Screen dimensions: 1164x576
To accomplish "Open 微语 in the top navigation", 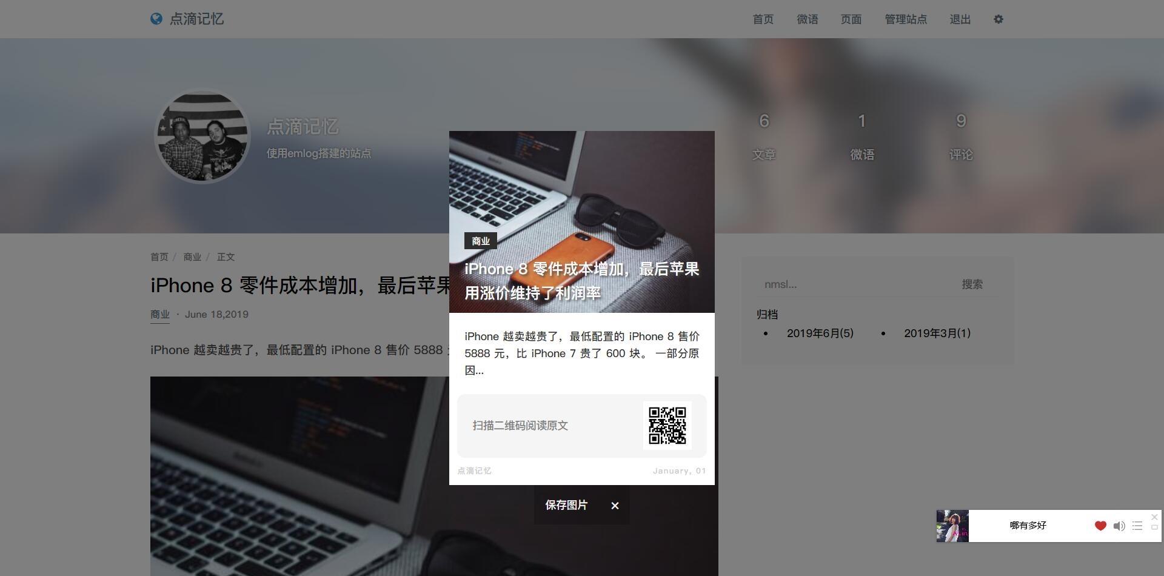I will point(808,19).
